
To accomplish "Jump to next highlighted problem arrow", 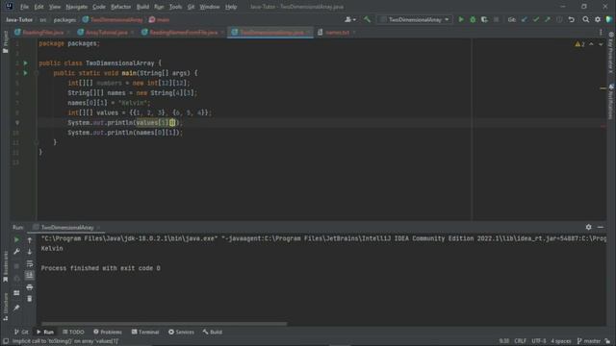I will click(x=601, y=44).
